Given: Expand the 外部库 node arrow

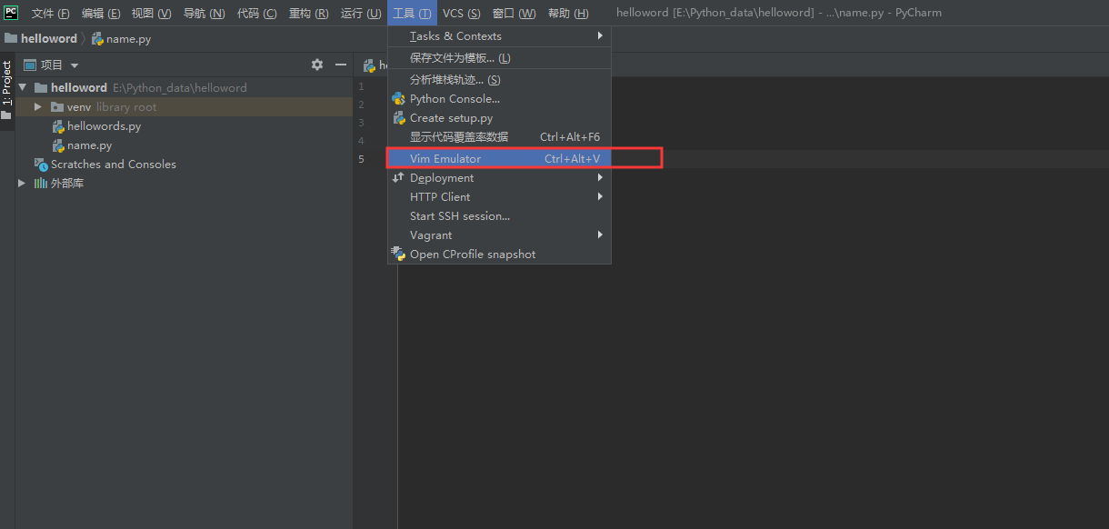Looking at the screenshot, I should tap(23, 184).
